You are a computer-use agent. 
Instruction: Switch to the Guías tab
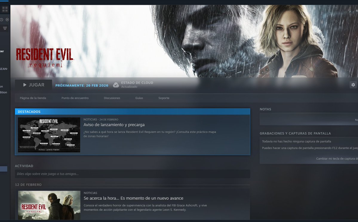[139, 98]
